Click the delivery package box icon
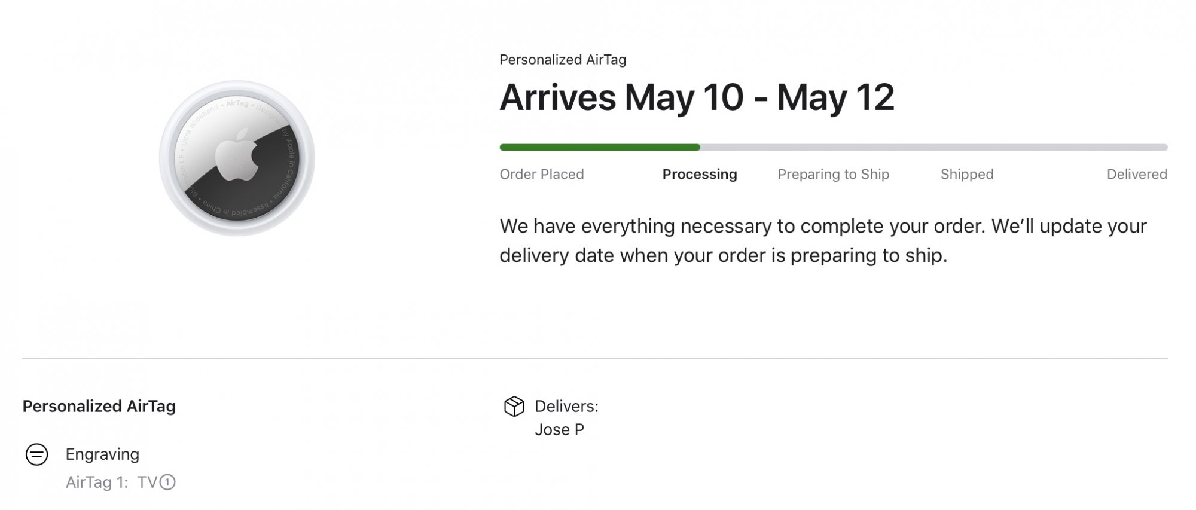Viewport: 1196px width, 510px height. point(514,407)
